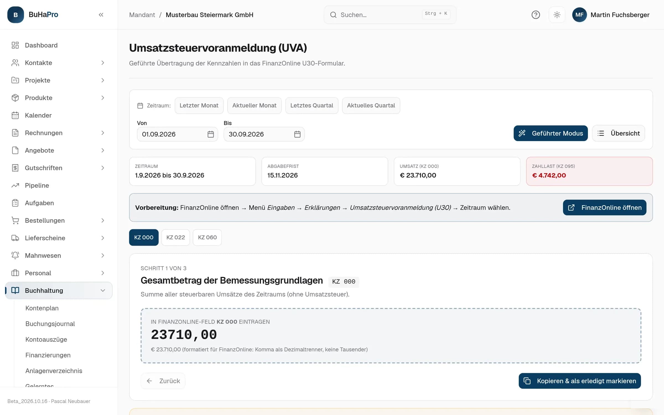The width and height of the screenshot is (664, 415).
Task: Expand the Personal menu chevron
Action: (103, 273)
